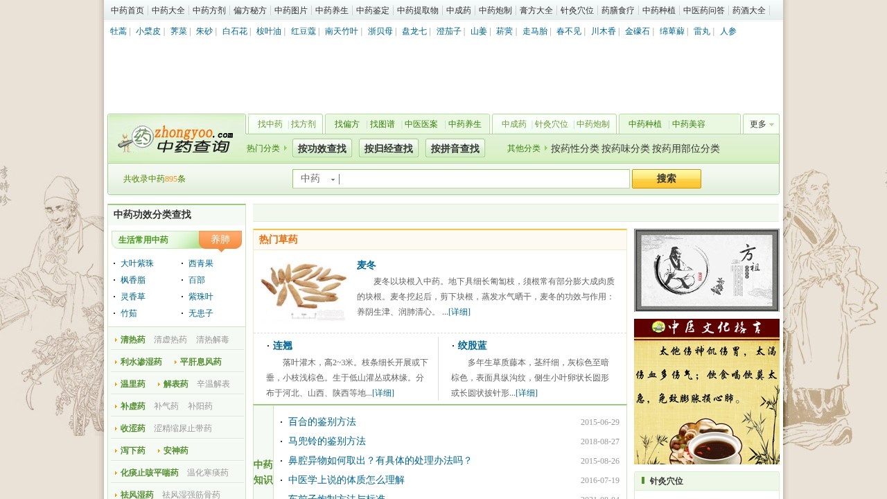Image resolution: width=887 pixels, height=499 pixels.
Task: Open the 补虚药 category
Action: (x=133, y=406)
